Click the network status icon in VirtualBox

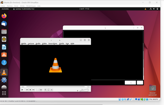click(128, 99)
